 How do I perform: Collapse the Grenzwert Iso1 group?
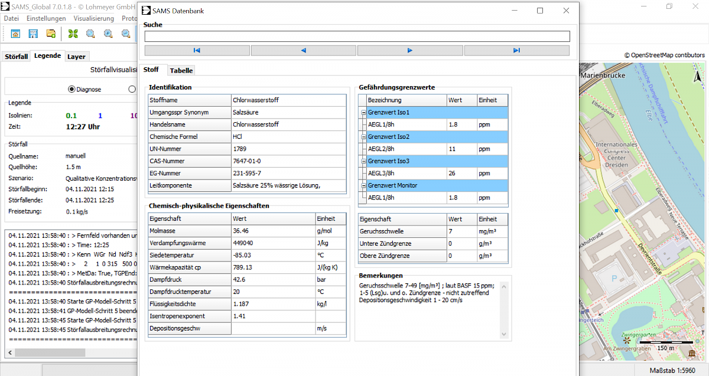[363, 113]
